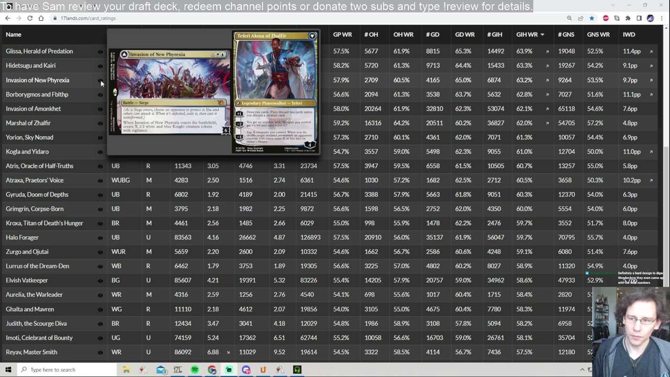Reload the 17lands page
The width and height of the screenshot is (670, 377).
pyautogui.click(x=30, y=18)
